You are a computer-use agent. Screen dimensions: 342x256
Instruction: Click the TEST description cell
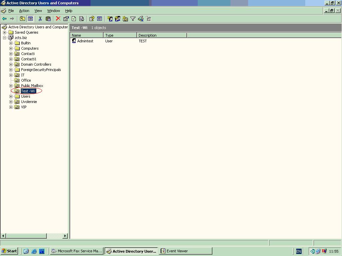(x=143, y=41)
